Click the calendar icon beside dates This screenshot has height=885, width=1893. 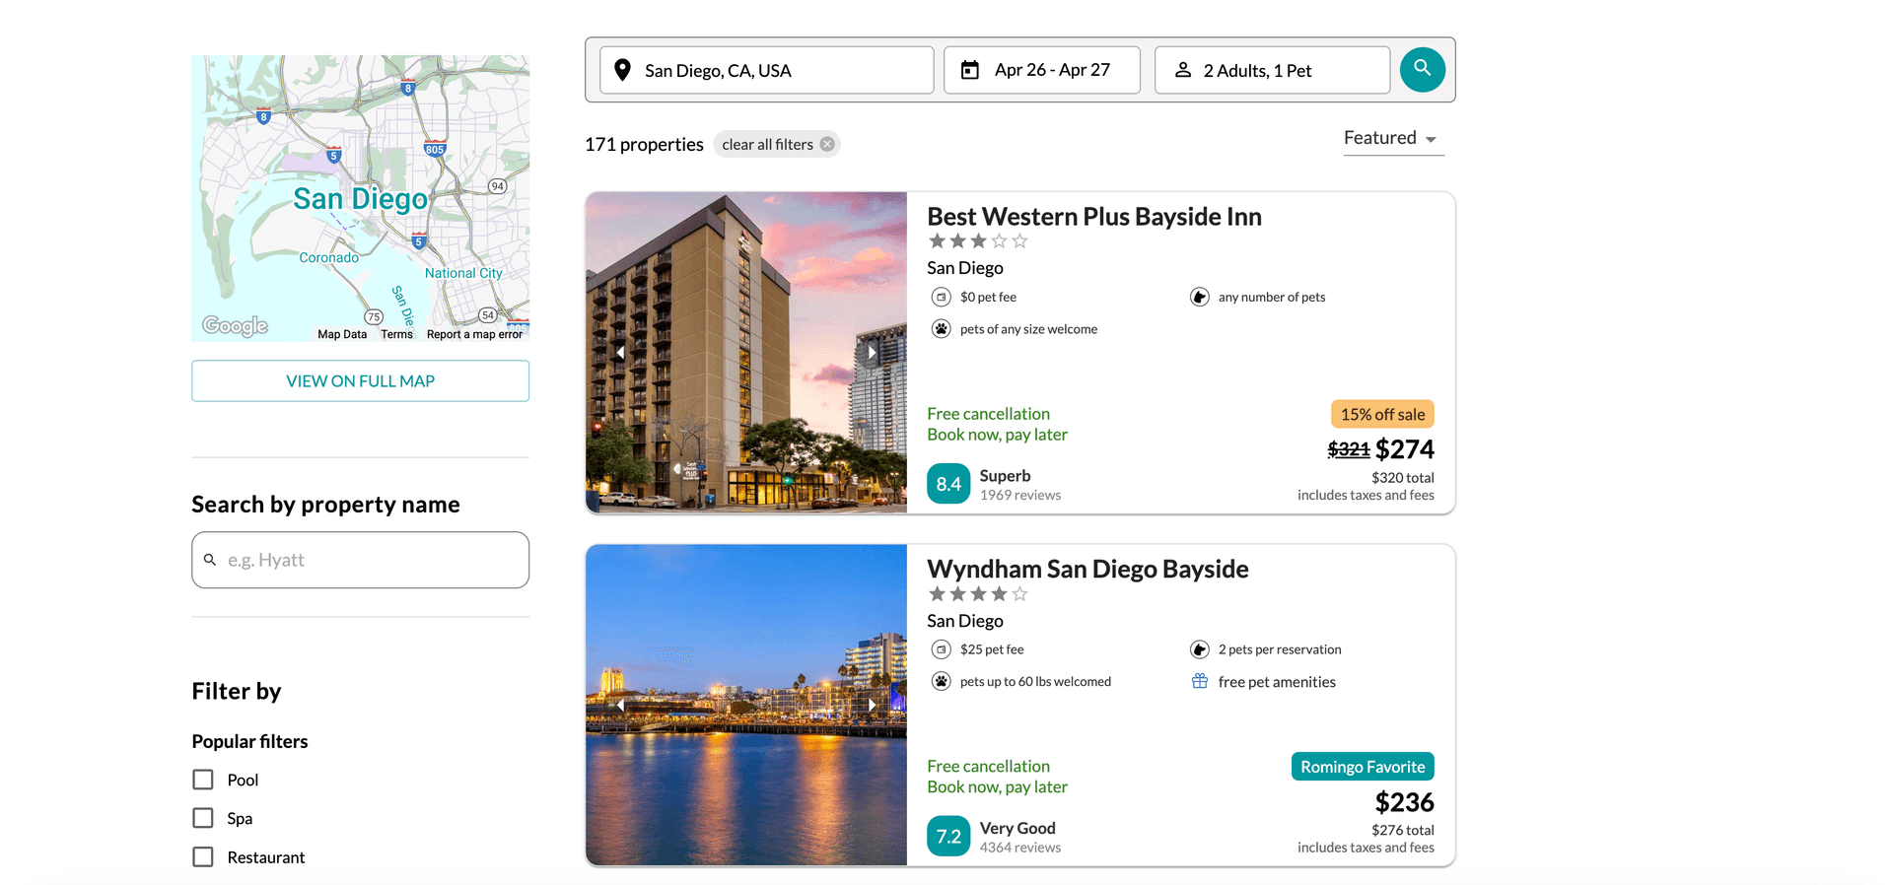pos(970,70)
